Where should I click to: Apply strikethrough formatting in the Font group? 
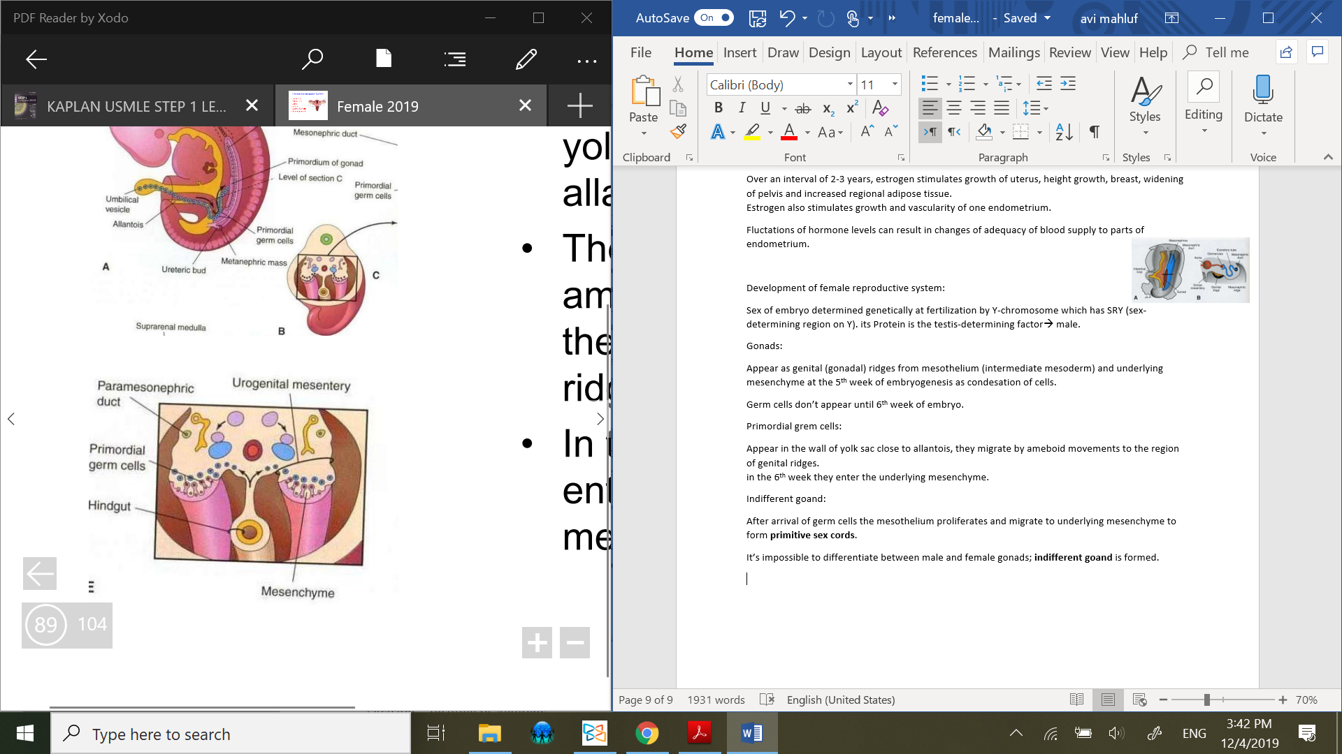(803, 108)
